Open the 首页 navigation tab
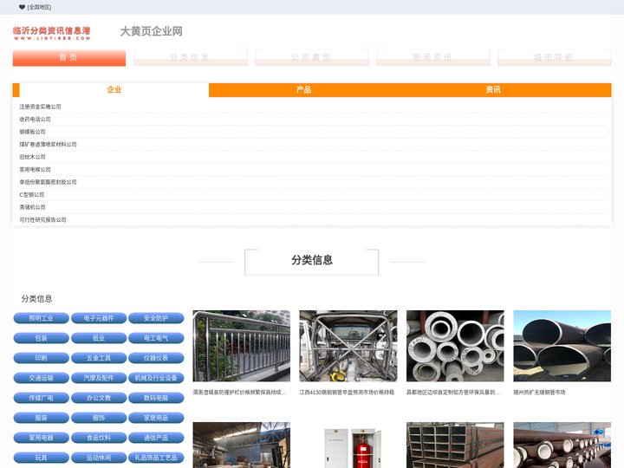This screenshot has height=468, width=624. point(69,58)
